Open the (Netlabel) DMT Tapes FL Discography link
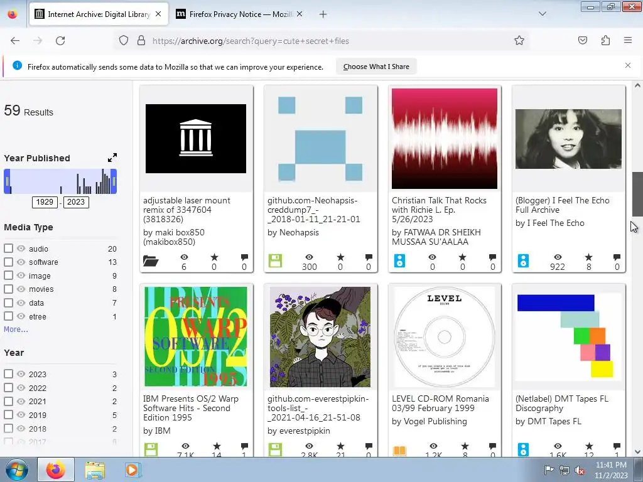The image size is (643, 482). click(x=562, y=404)
